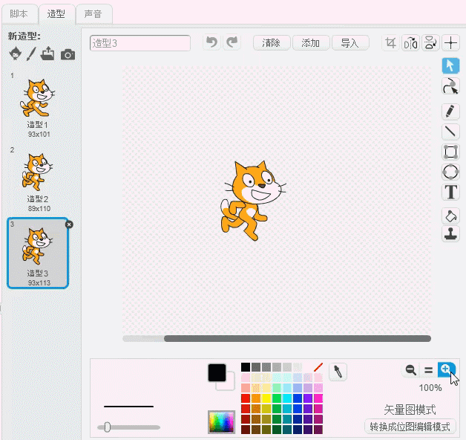Pick the magenta palette swatch
This screenshot has height=440, width=466.
[x=318, y=398]
